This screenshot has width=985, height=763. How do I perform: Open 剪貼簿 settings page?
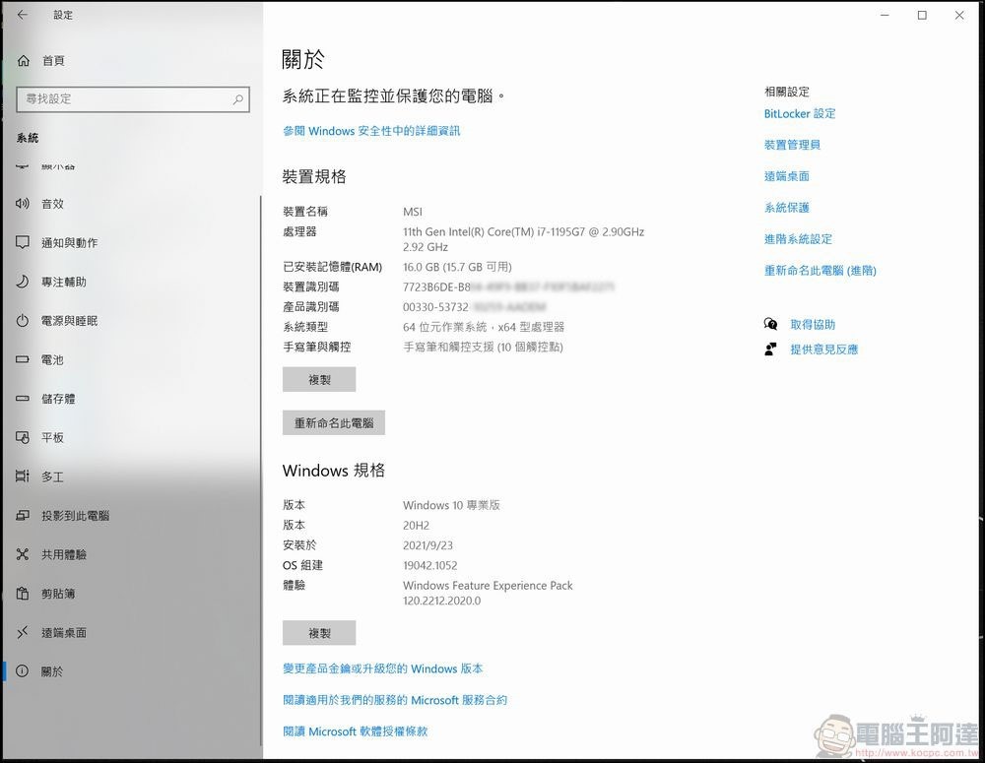click(x=131, y=594)
